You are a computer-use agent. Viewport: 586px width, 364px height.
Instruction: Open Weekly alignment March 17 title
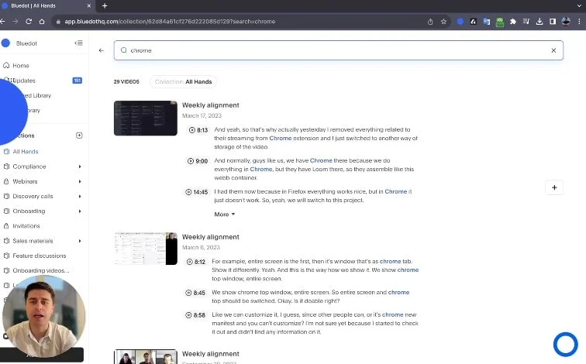[210, 105]
